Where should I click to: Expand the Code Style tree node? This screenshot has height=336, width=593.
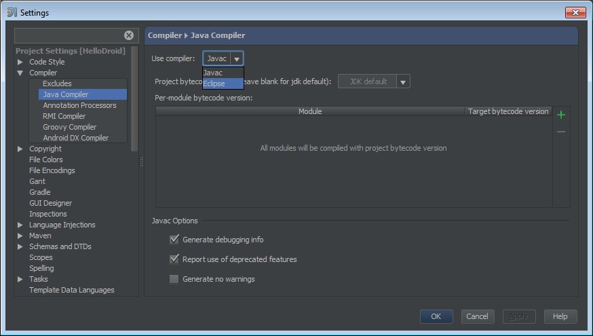[20, 62]
